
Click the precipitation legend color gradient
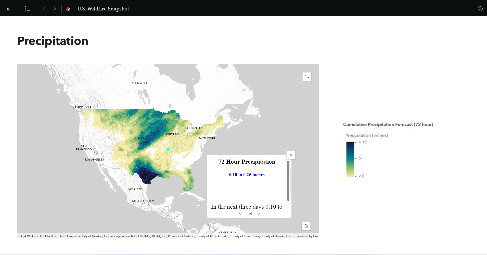350,159
